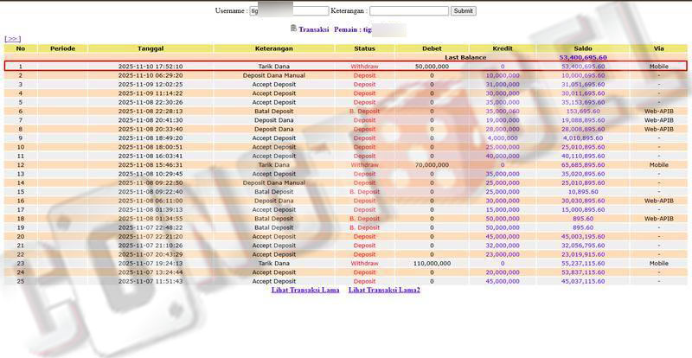
Task: Click the Saldo column header
Action: pos(582,48)
